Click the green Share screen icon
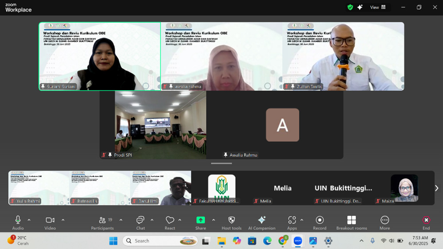 tap(201, 220)
